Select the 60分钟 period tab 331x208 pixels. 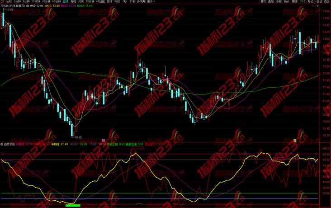tap(57, 2)
